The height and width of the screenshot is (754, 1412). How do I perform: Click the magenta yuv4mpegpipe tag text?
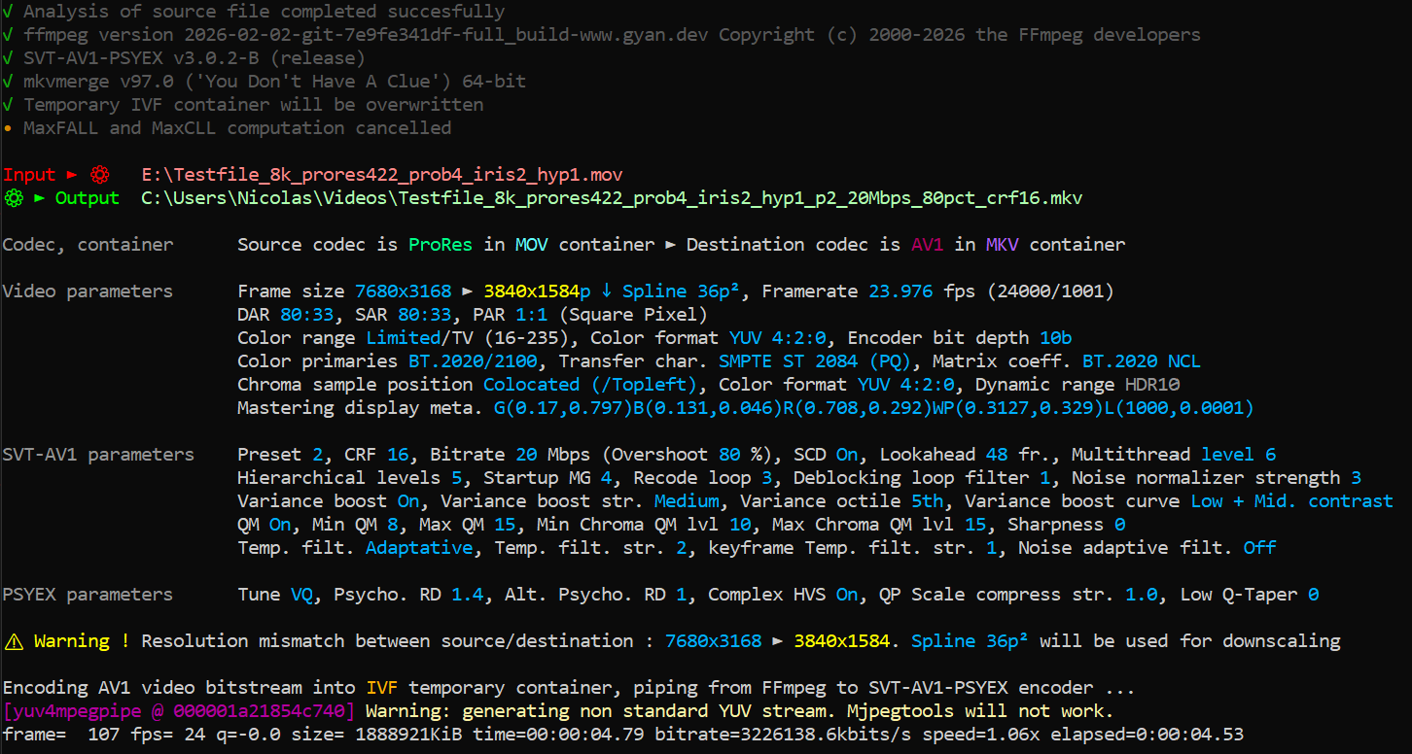179,711
